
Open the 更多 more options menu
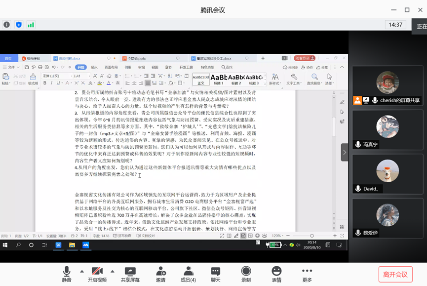click(x=307, y=274)
